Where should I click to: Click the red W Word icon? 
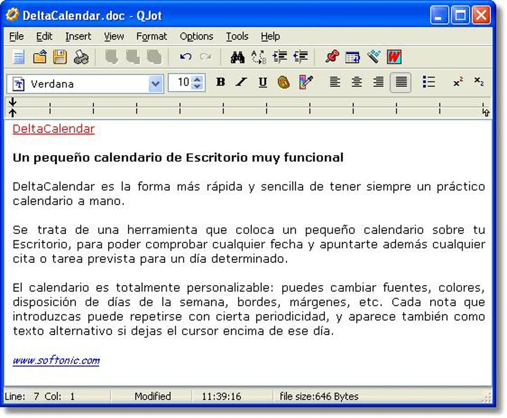click(x=394, y=57)
